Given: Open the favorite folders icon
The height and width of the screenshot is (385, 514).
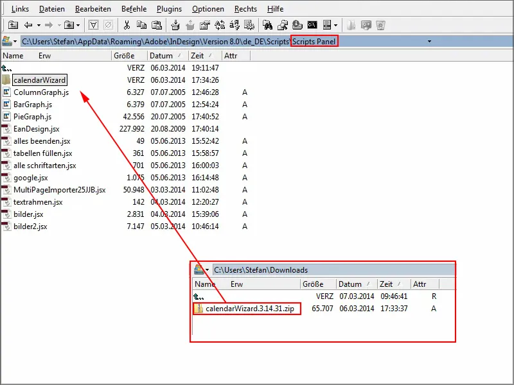Looking at the screenshot, I should pyautogui.click(x=69, y=25).
